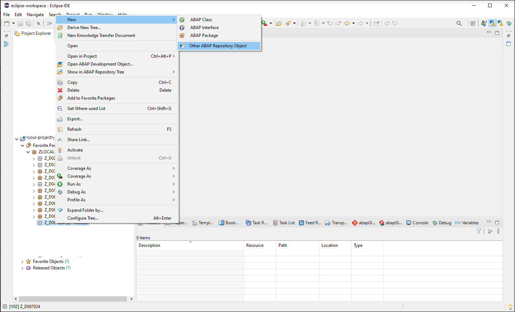Expand the Open in Project submenu
515x312 pixels.
117,56
